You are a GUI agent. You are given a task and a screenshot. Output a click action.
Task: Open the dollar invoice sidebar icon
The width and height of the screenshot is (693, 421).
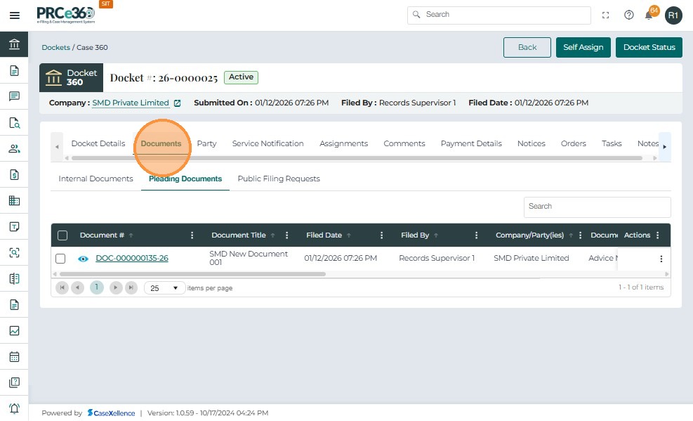pyautogui.click(x=14, y=175)
